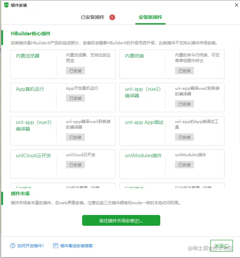This screenshot has width=240, height=258.
Task: Click description uni-app的App端调试工具
Action: click(197, 124)
